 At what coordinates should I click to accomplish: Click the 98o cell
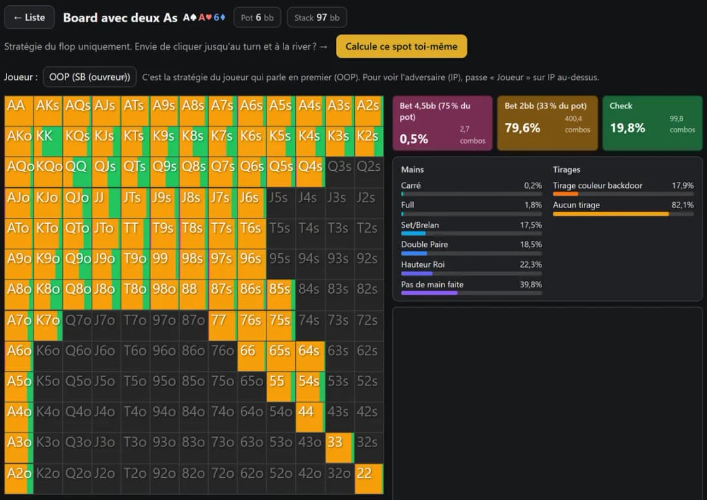(164, 295)
